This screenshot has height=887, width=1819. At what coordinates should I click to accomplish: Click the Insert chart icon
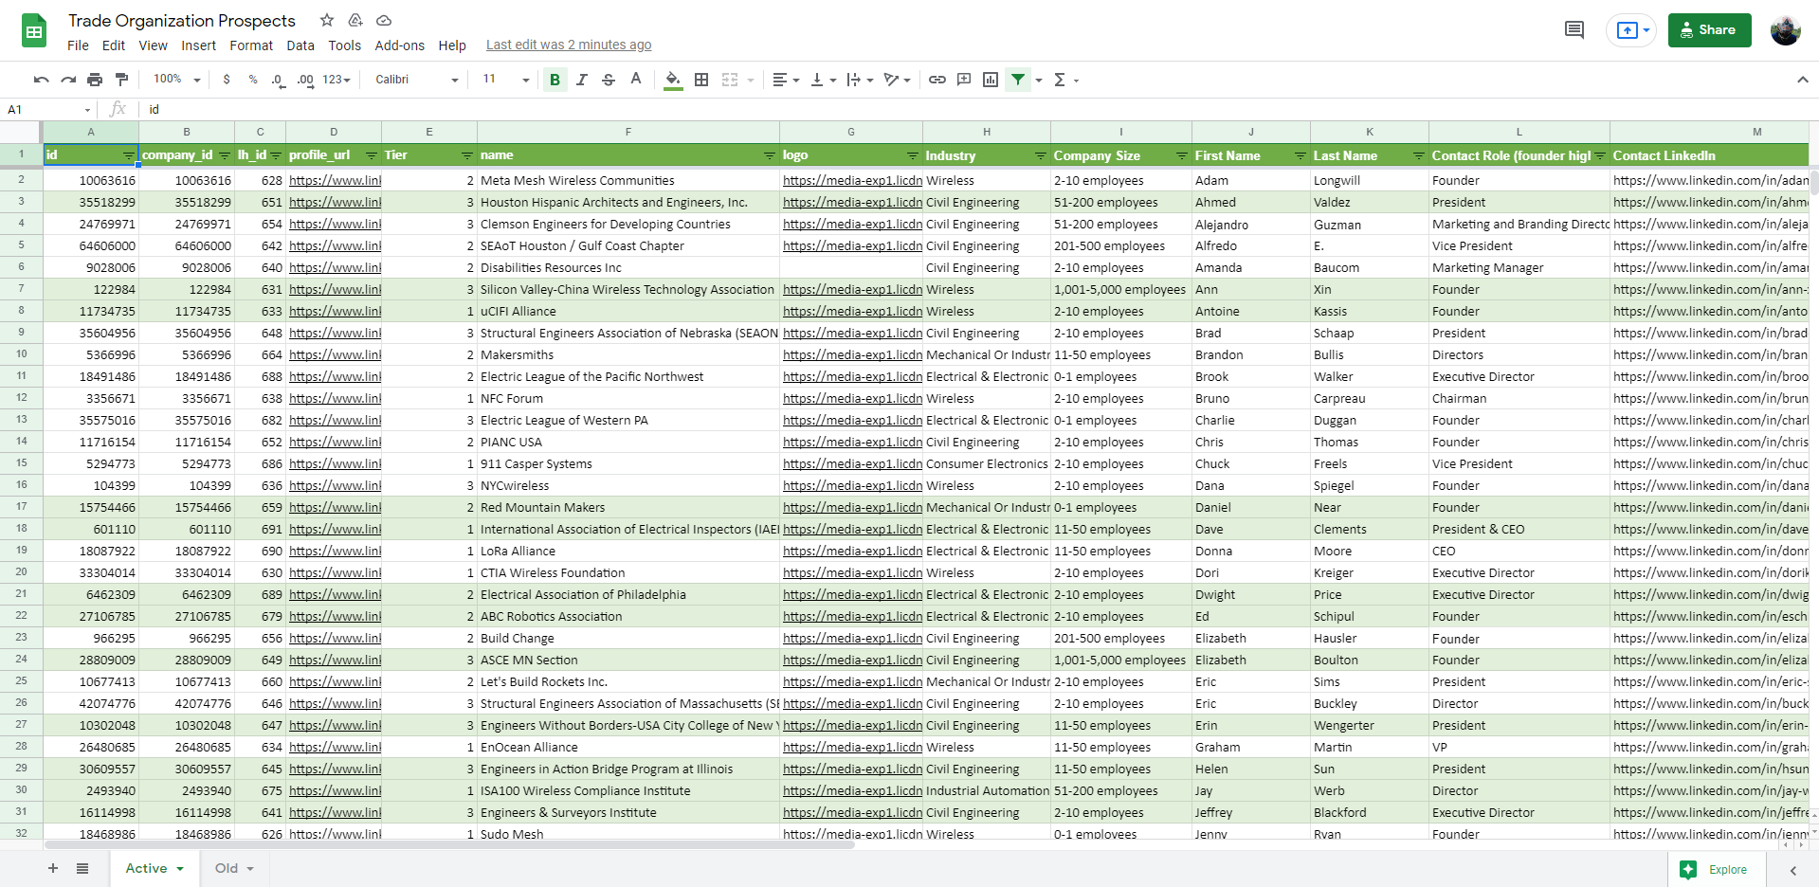point(991,80)
